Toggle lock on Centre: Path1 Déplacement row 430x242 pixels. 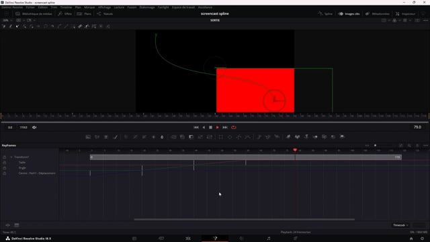[x=5, y=173]
